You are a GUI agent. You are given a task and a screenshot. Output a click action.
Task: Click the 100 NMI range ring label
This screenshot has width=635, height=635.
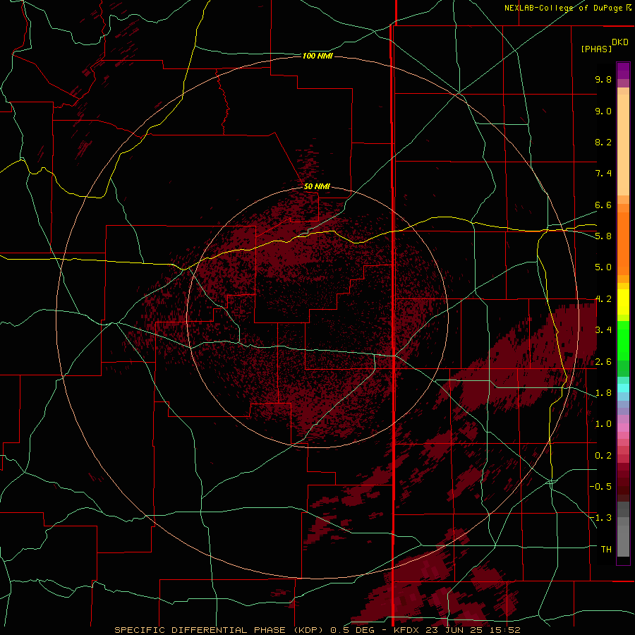coord(317,56)
